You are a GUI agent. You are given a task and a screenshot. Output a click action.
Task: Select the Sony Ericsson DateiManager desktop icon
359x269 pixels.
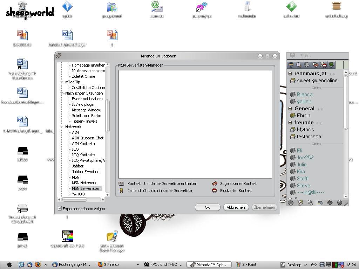pos(112,241)
